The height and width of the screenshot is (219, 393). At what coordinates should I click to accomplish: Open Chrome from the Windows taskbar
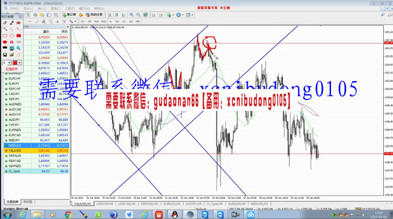[x=68, y=215]
